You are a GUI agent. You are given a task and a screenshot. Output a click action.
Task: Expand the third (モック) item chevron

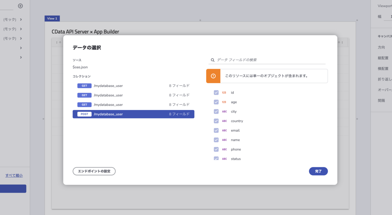click(x=21, y=38)
